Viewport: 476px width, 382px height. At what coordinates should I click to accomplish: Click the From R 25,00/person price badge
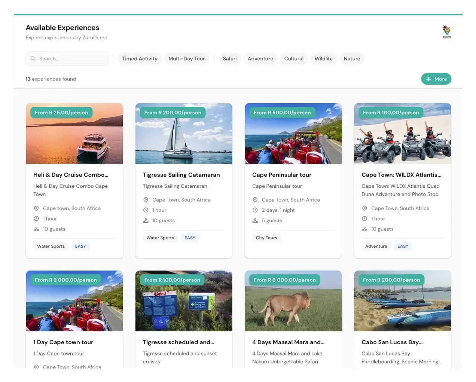tap(61, 113)
